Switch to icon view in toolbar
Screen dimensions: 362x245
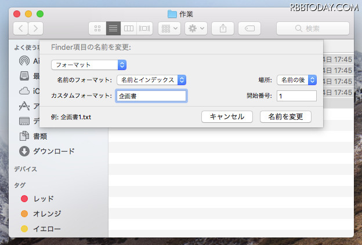coord(97,28)
